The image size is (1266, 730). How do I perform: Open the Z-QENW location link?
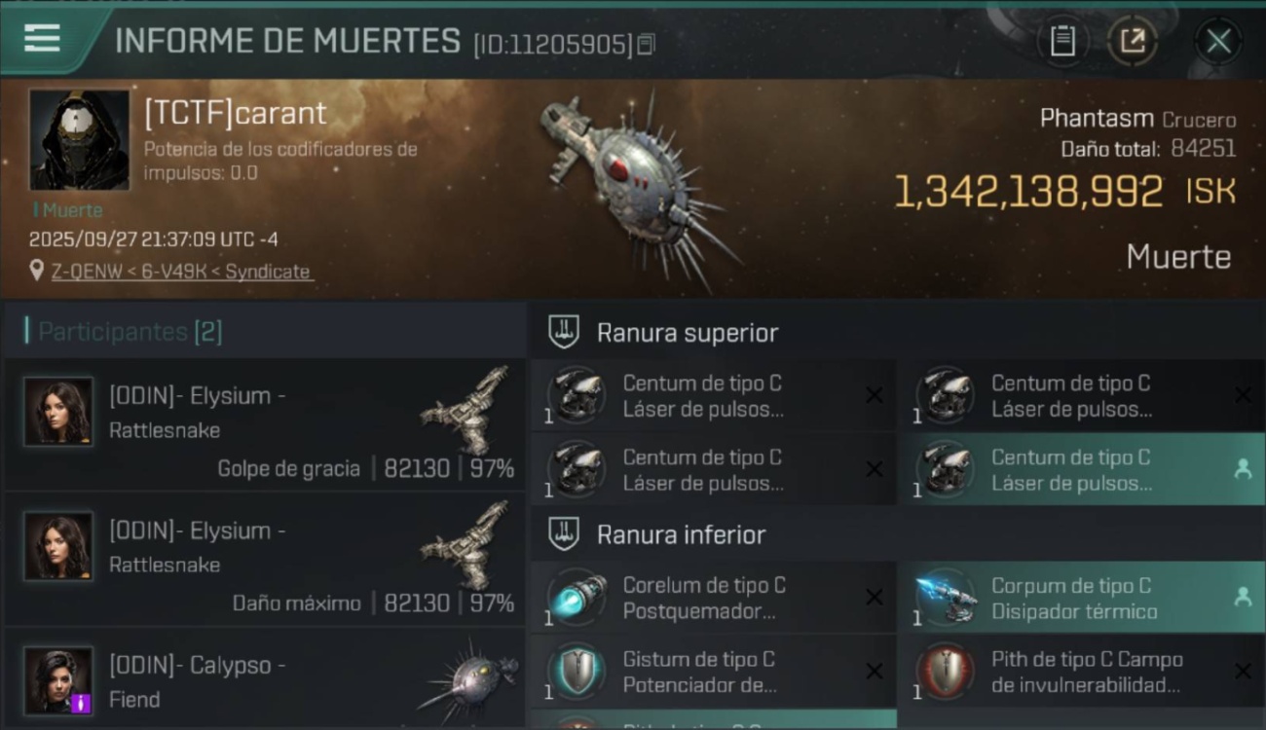coord(181,272)
